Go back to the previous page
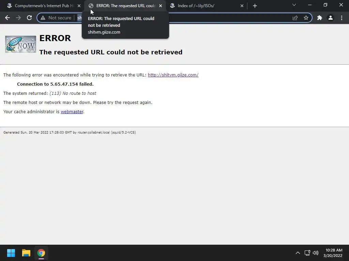 click(x=7, y=18)
